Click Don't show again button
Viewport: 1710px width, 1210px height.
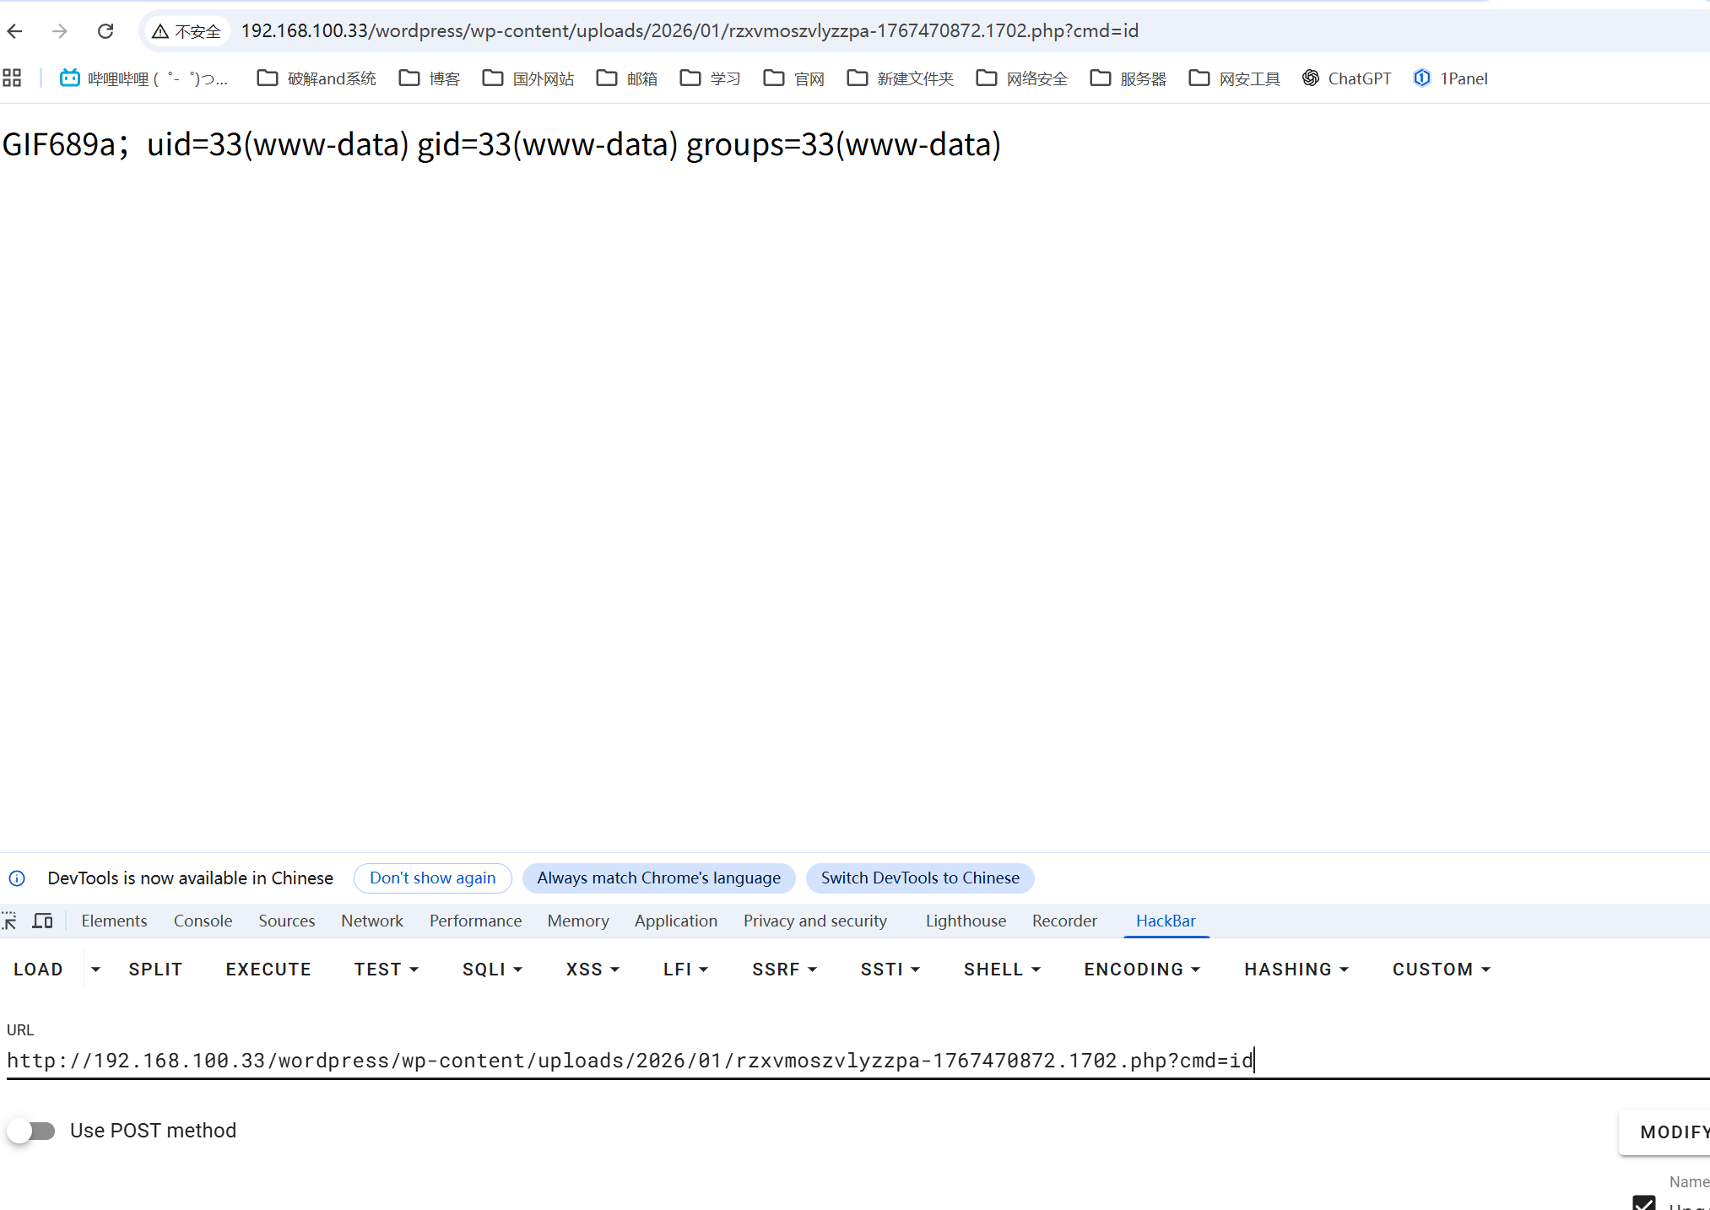pos(432,878)
